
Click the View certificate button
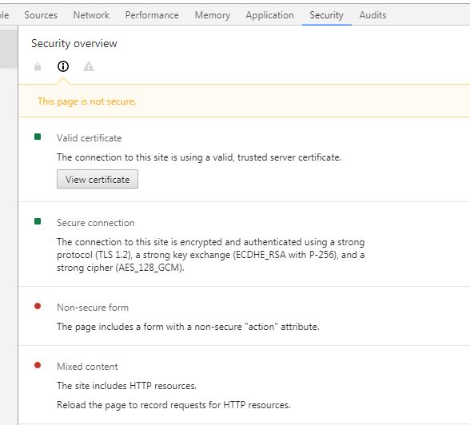pyautogui.click(x=98, y=179)
